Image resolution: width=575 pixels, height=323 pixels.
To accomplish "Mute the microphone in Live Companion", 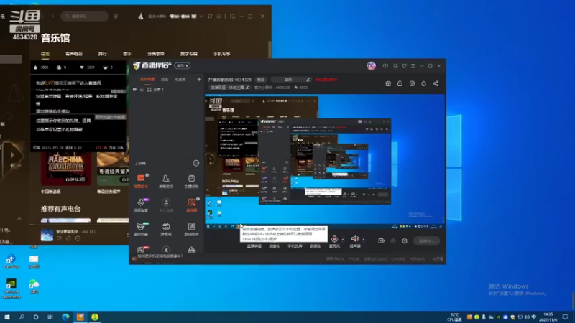I will [x=334, y=239].
